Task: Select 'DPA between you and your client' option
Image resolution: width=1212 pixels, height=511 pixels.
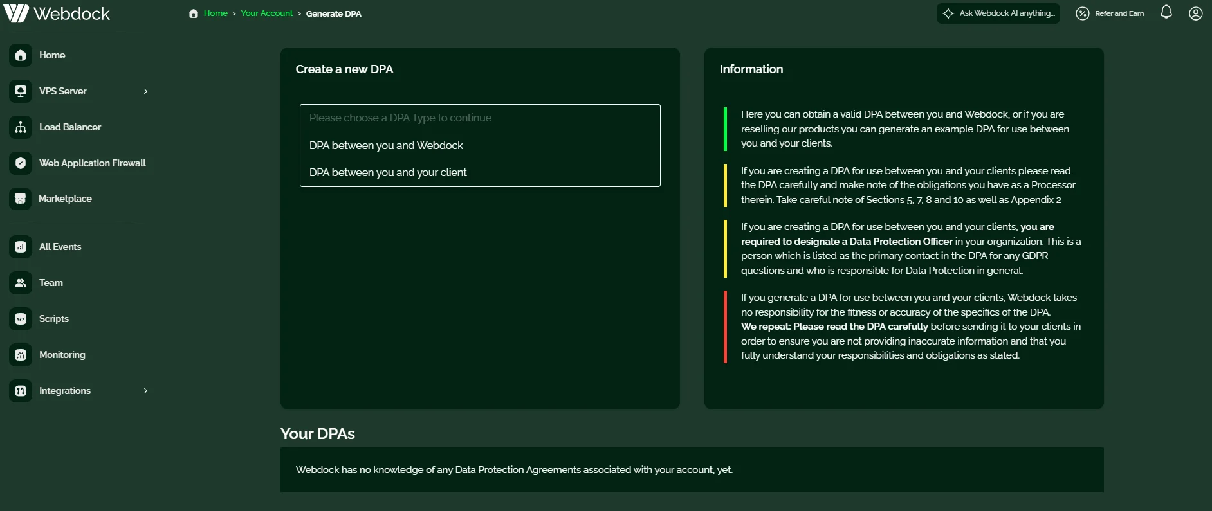Action: (480, 173)
